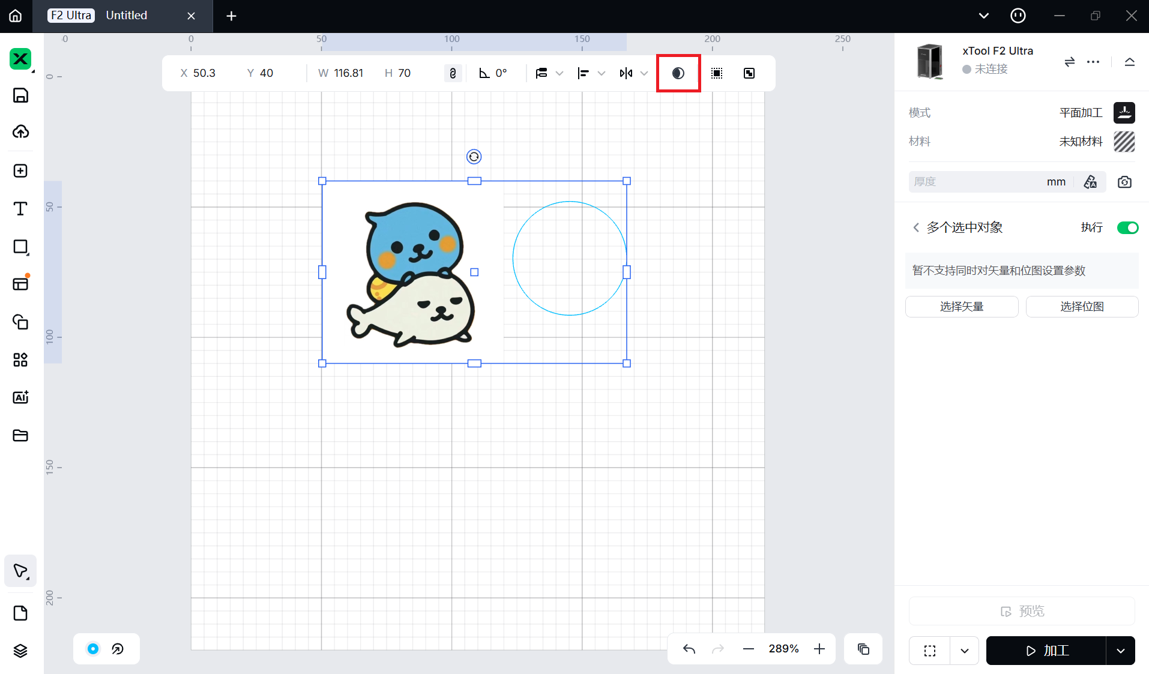Click the 选择矢量 button

[x=961, y=307]
